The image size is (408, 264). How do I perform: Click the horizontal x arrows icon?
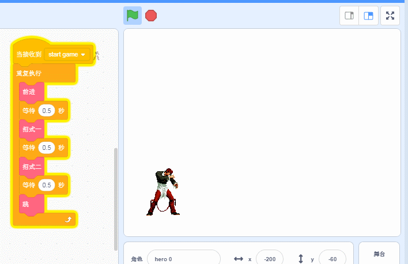(x=239, y=259)
